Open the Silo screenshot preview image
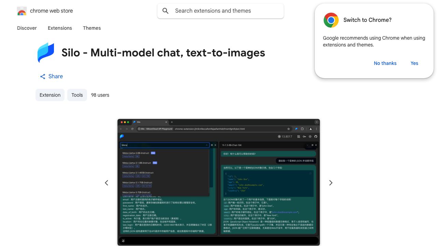437x246 pixels. click(x=218, y=182)
